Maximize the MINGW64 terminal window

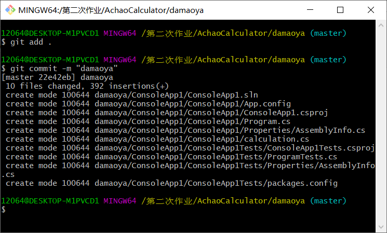pyautogui.click(x=340, y=10)
